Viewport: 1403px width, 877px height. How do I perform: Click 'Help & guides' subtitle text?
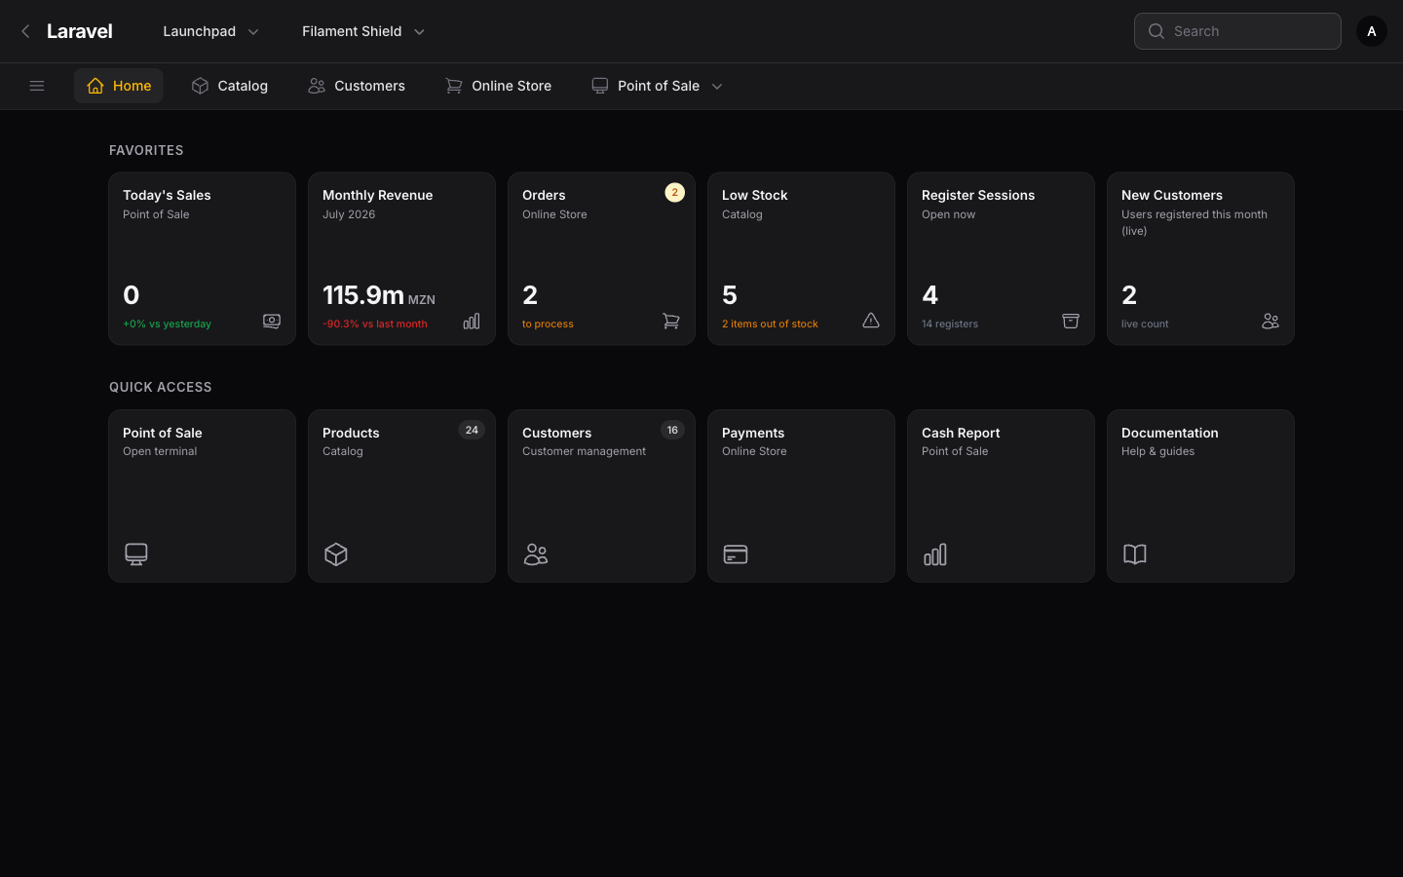click(x=1157, y=451)
